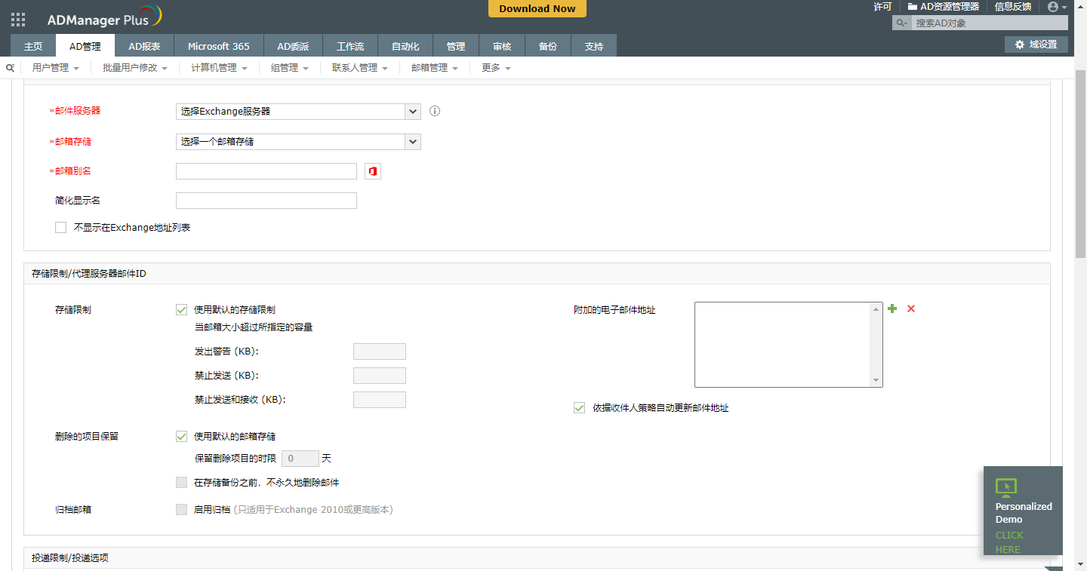Image resolution: width=1087 pixels, height=571 pixels.
Task: Toggle 不显示在Exchange地址列表 checkbox
Action: coord(61,227)
